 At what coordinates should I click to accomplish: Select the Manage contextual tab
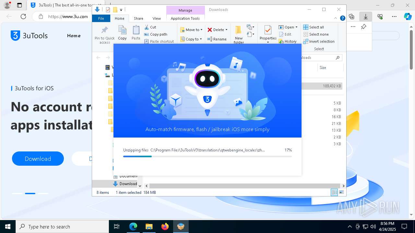185,10
